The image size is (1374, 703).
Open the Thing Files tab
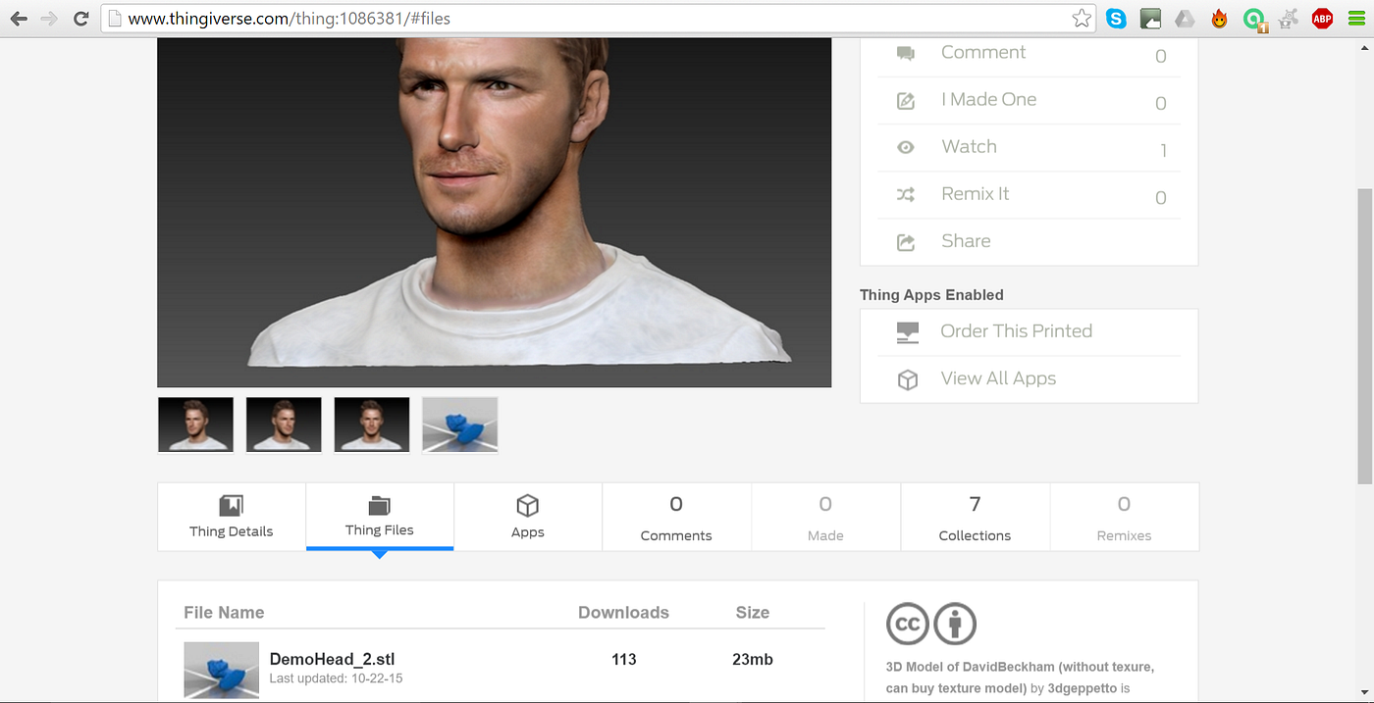click(x=380, y=517)
